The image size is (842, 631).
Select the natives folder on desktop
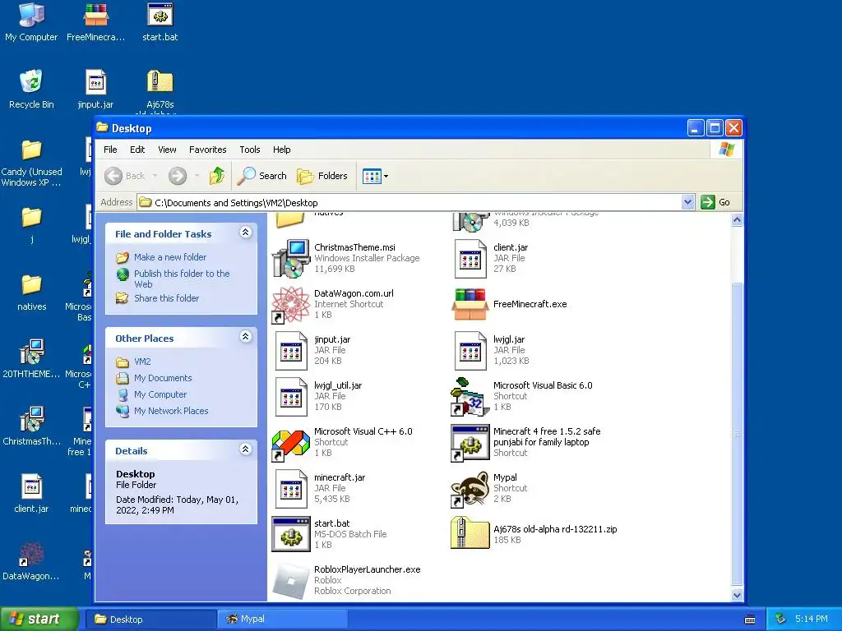(31, 292)
